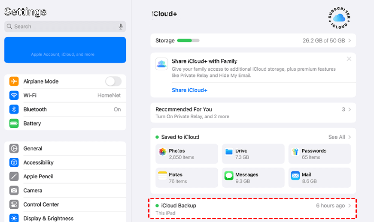374x222 pixels.
Task: Select General in the sidebar
Action: coord(65,148)
